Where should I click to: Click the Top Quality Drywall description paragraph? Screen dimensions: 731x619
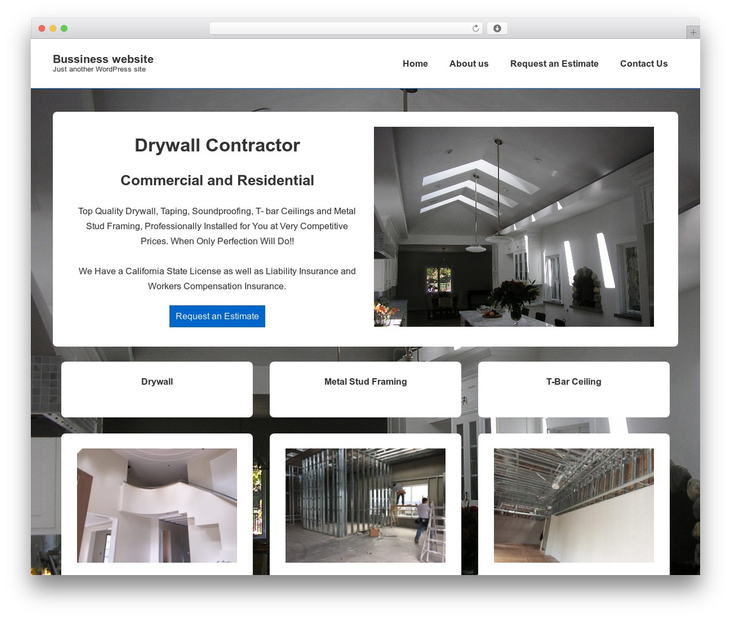click(217, 226)
